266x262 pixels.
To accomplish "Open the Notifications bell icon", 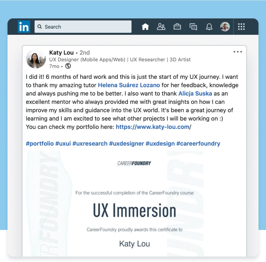I will coord(209,27).
